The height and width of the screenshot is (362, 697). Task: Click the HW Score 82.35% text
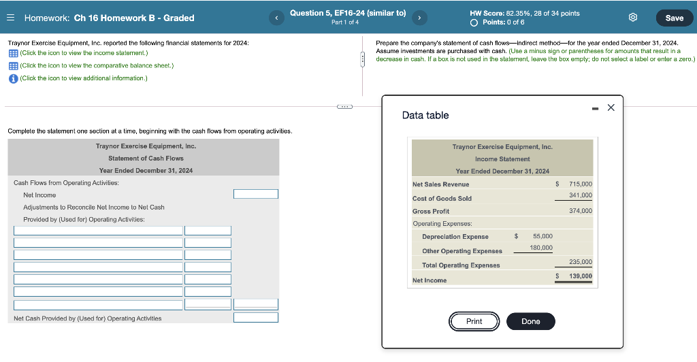point(525,14)
